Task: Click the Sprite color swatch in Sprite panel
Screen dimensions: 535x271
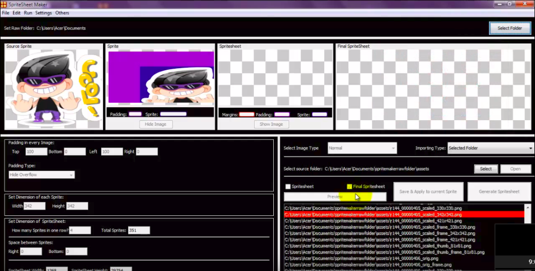Action: pyautogui.click(x=173, y=114)
